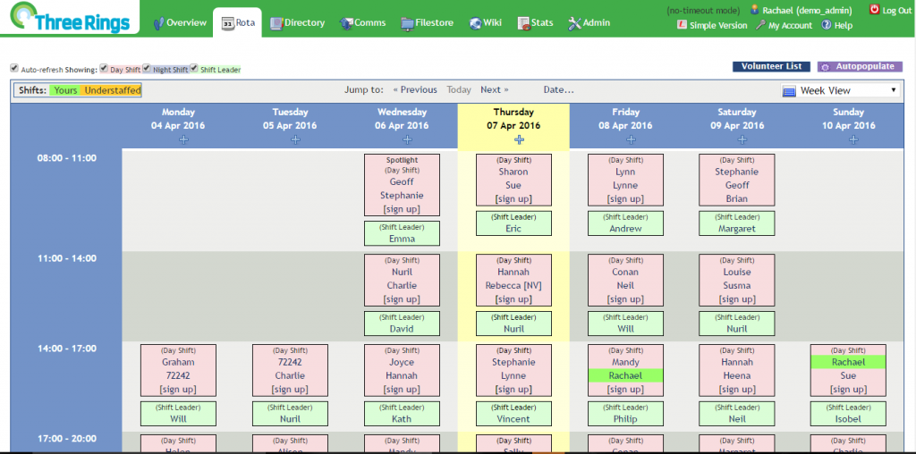Jump to Today

459,90
